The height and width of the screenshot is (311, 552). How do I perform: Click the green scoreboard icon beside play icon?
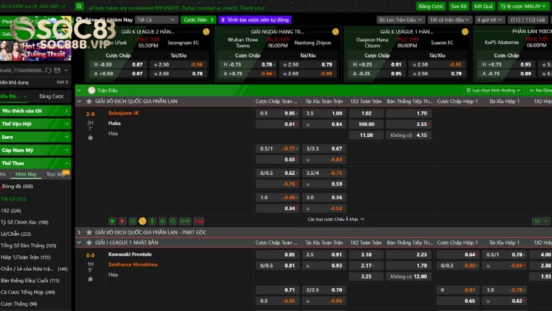[x=132, y=221]
